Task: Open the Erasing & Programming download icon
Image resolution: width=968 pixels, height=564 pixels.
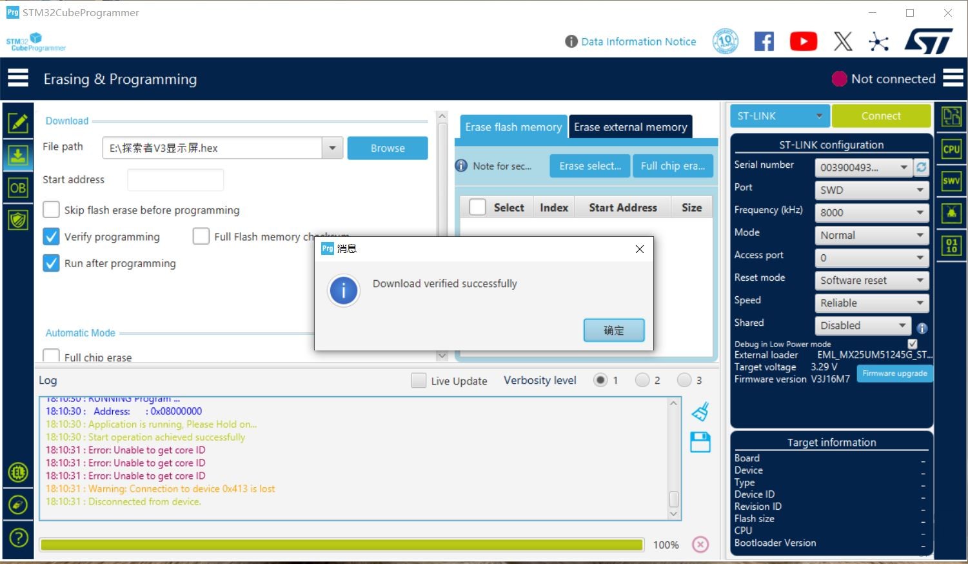Action: [17, 156]
